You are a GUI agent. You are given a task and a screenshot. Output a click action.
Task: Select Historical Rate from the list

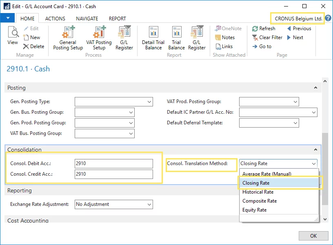[258, 192]
